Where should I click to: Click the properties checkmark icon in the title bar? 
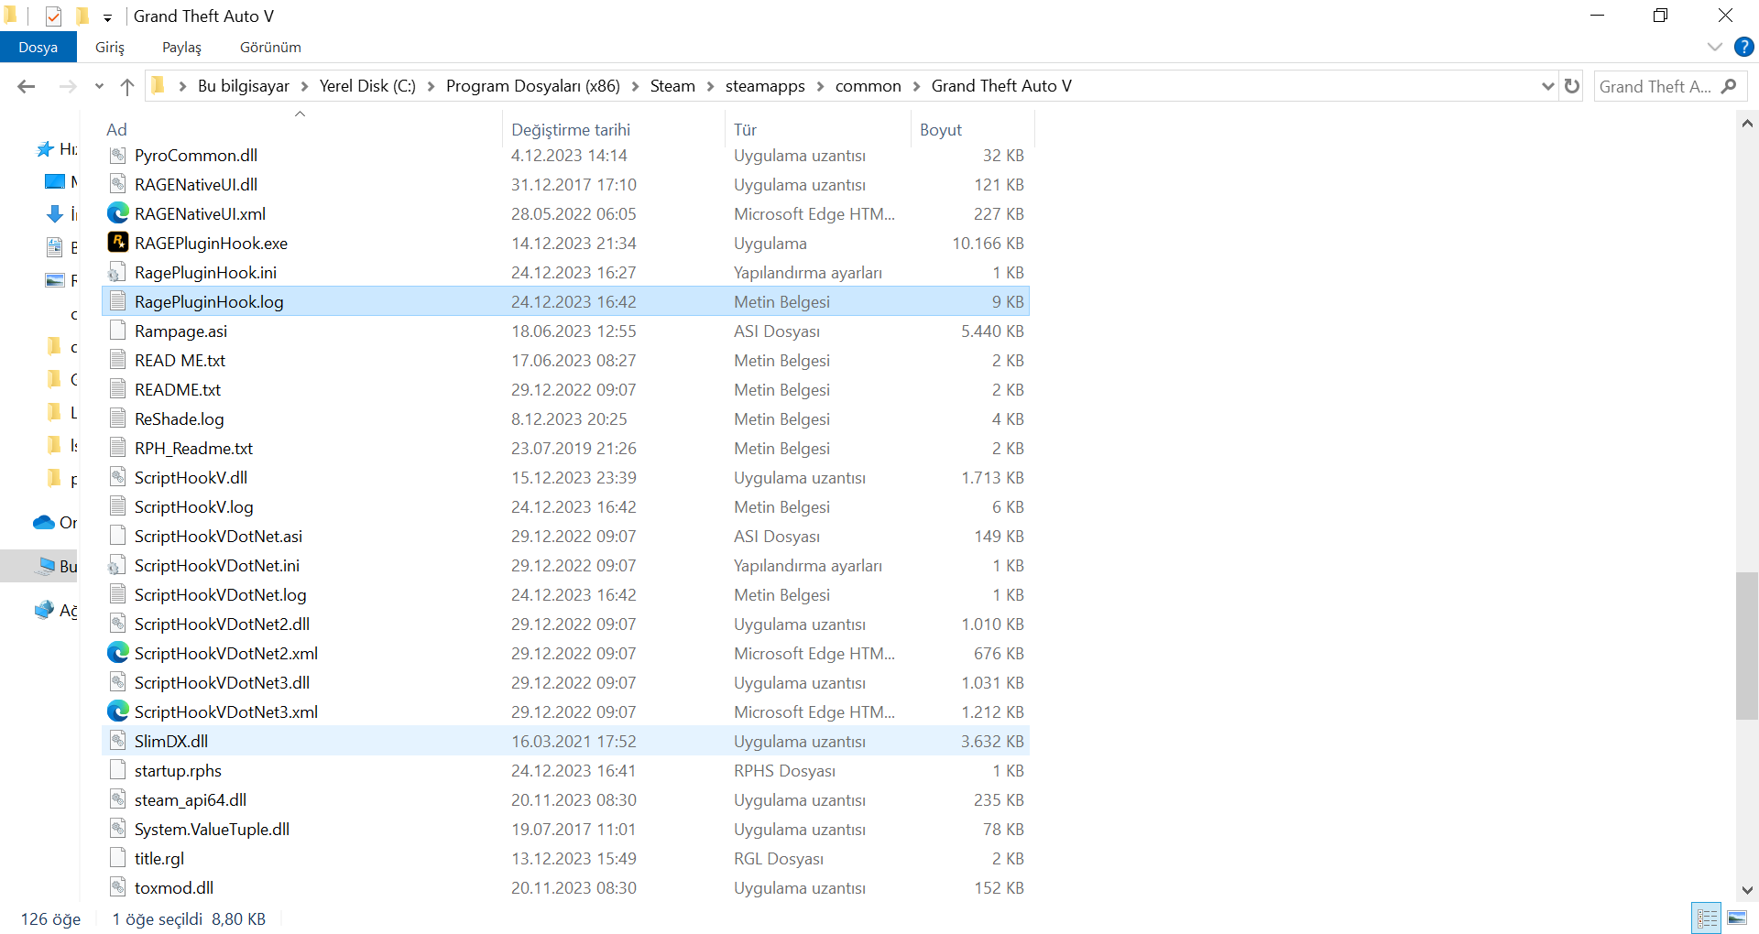[53, 16]
